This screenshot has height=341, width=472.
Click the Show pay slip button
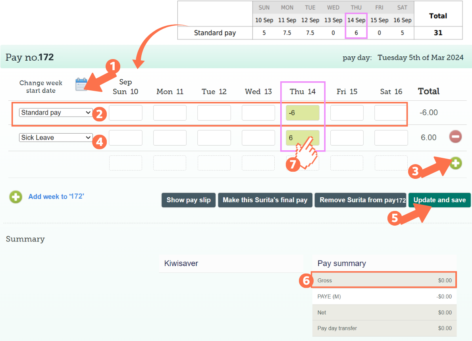click(188, 200)
